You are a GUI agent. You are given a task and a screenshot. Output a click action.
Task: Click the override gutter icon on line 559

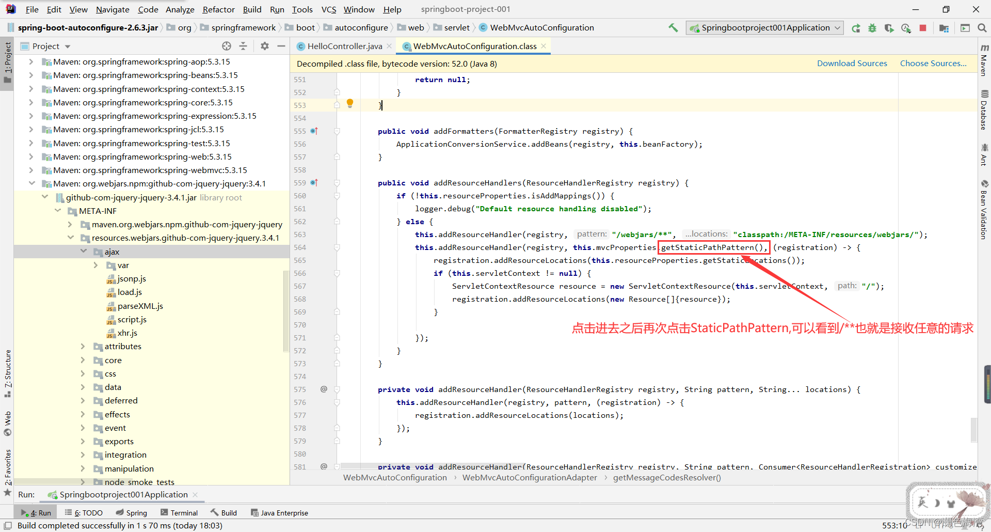(314, 183)
